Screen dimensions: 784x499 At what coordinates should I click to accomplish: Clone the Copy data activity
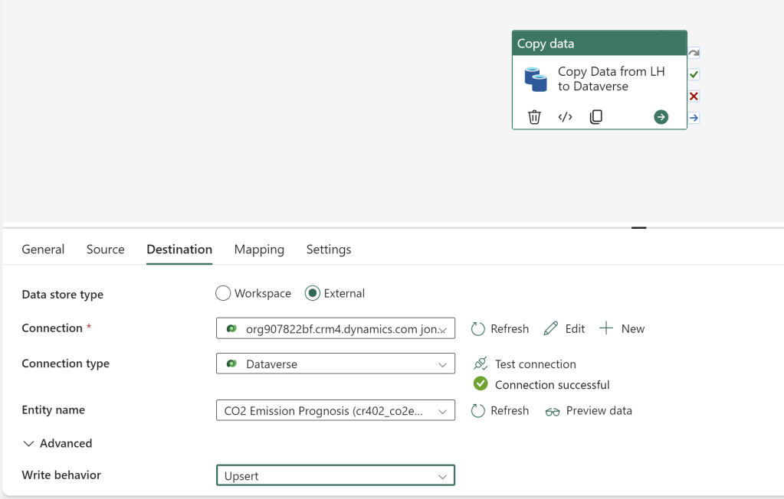[x=595, y=117]
